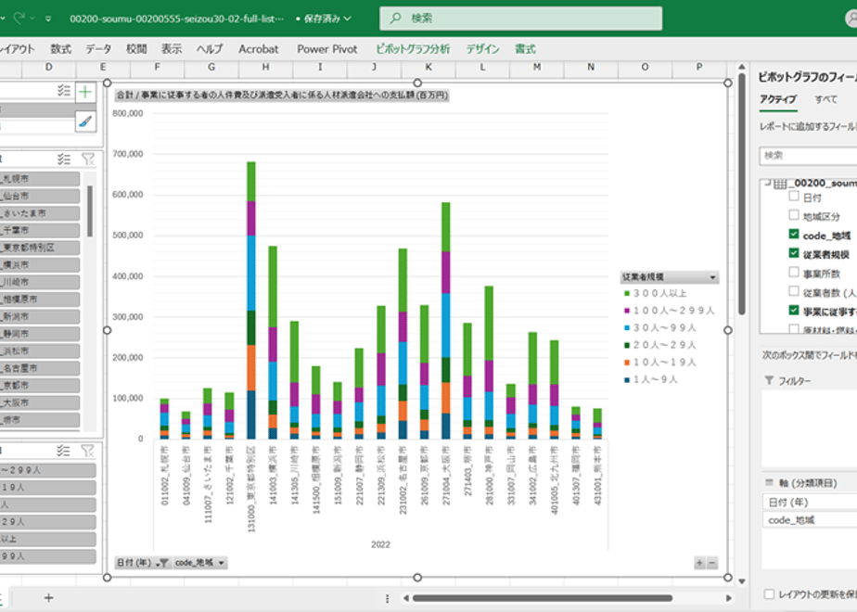
Task: Clear the filter on the city slicer
Action: (x=88, y=159)
